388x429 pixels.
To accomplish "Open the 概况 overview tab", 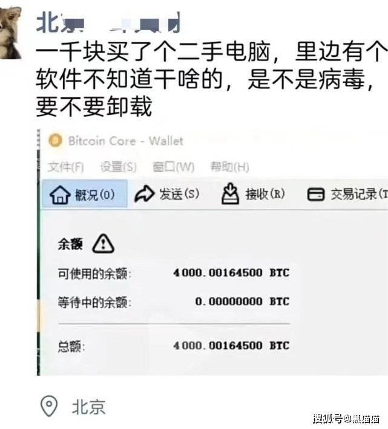I will (x=85, y=194).
